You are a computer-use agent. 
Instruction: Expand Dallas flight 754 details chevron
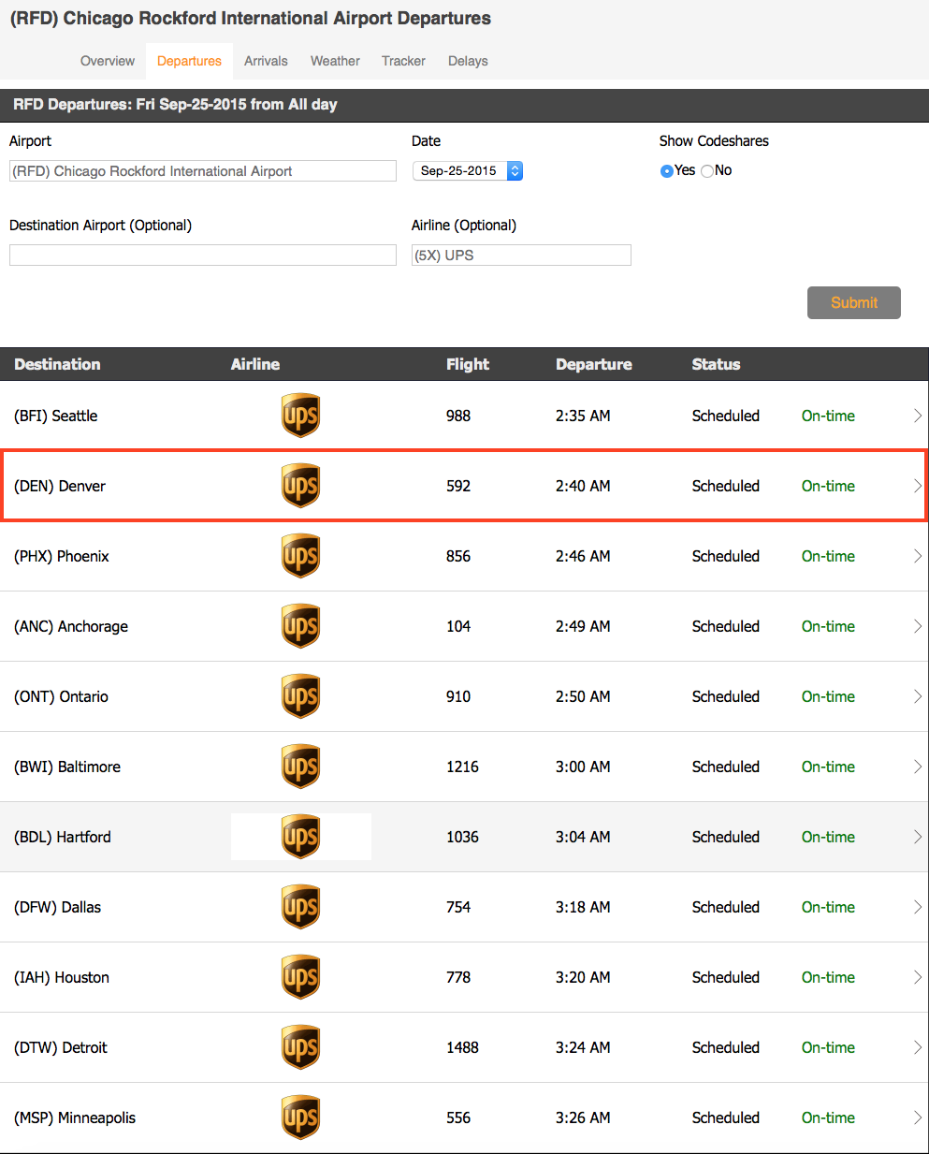pos(917,907)
